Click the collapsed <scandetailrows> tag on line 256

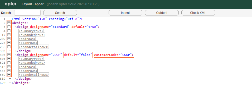tap(34, 47)
